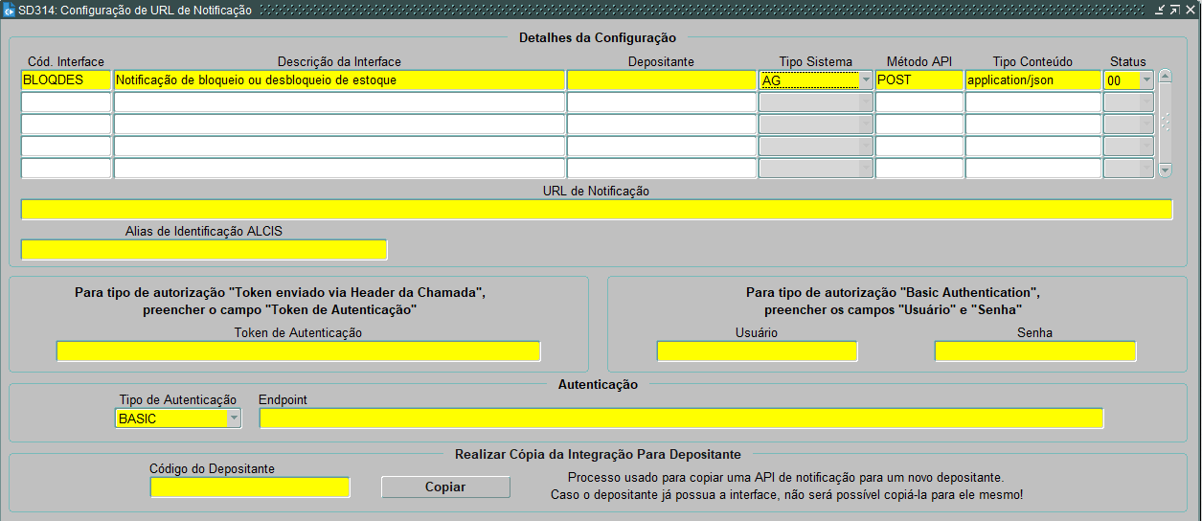1202x521 pixels.
Task: Click the URL de Notificação field
Action: (x=596, y=210)
